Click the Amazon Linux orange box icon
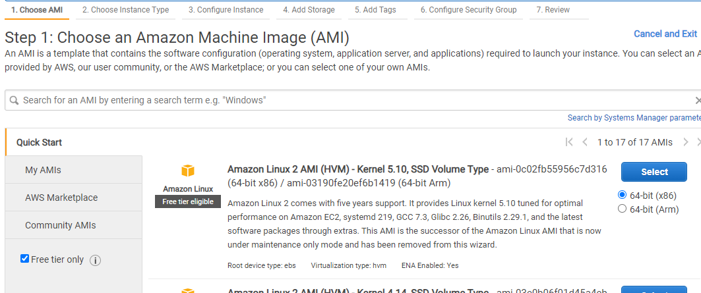The height and width of the screenshot is (293, 701). [188, 171]
